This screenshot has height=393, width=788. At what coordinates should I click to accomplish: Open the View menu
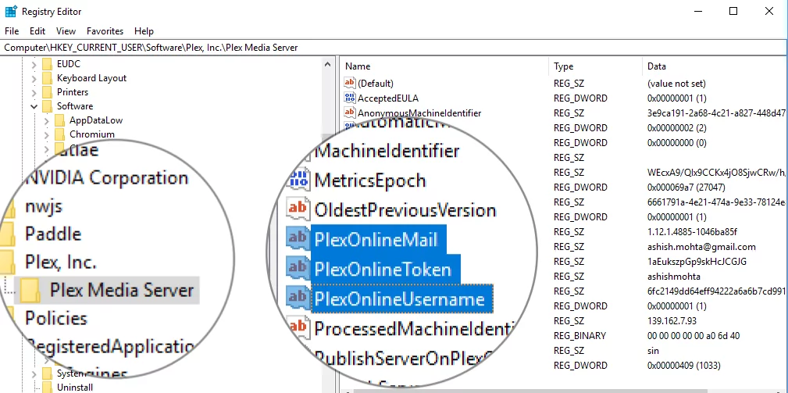pos(66,31)
